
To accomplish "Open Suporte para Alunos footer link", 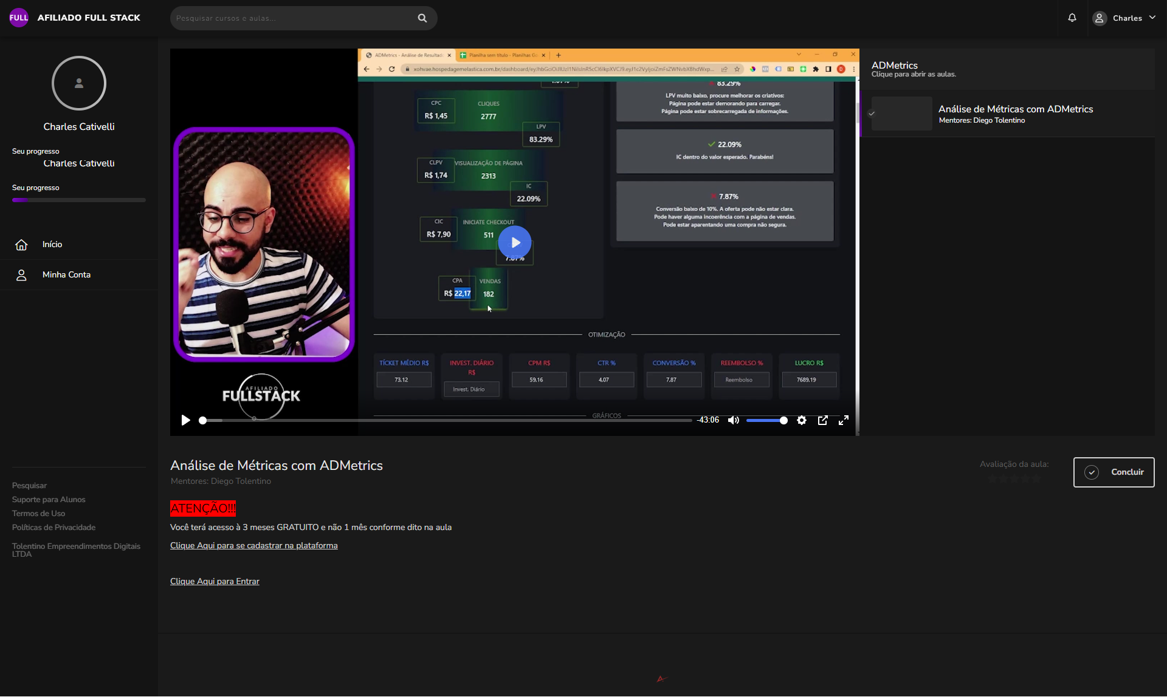I will click(x=49, y=499).
